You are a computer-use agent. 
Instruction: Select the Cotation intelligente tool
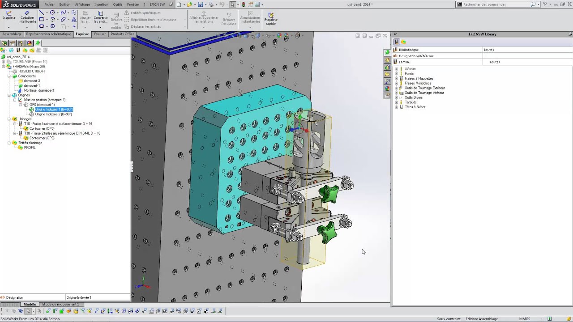(x=27, y=17)
